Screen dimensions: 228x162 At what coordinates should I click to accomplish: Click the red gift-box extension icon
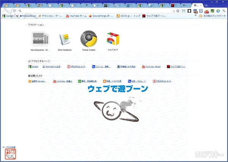[206, 11]
